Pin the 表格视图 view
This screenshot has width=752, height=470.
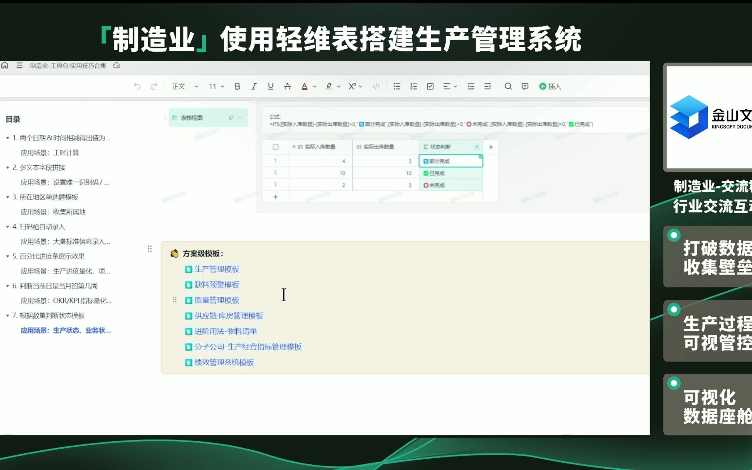point(231,118)
